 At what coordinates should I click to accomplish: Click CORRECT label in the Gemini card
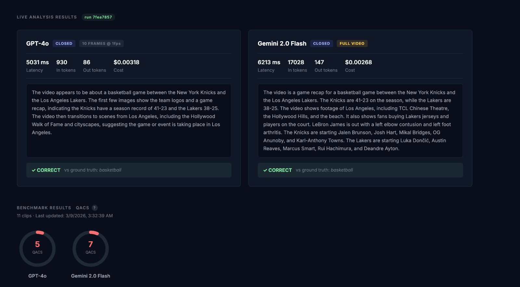[280, 170]
